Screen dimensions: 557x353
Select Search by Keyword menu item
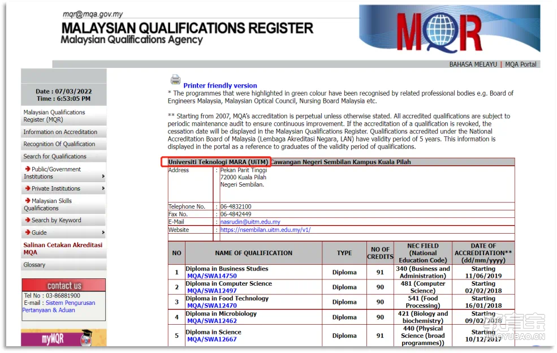[x=63, y=220]
